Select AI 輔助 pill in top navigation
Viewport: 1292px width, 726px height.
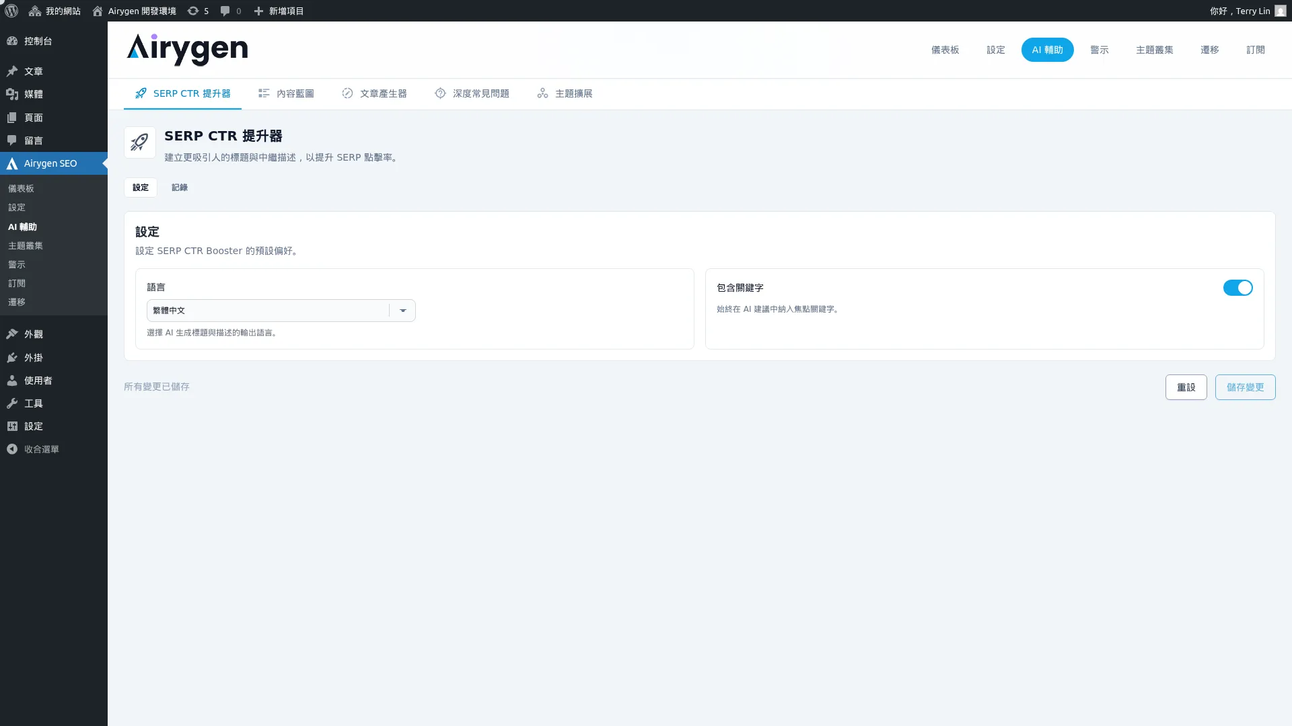tap(1047, 50)
